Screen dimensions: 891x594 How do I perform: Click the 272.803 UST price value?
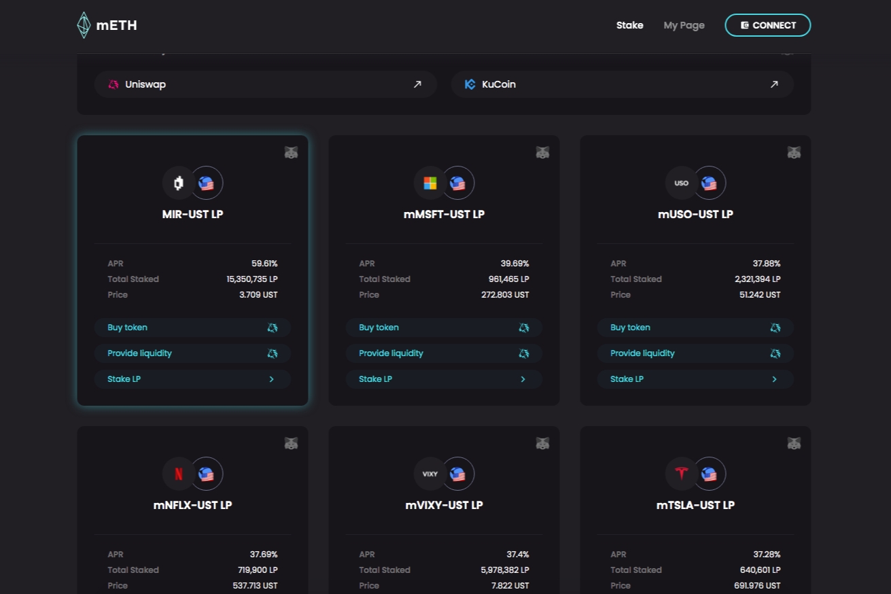tap(505, 295)
